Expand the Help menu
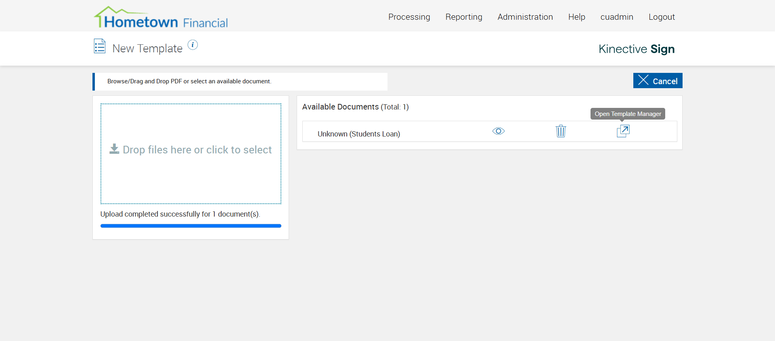Viewport: 775px width, 341px height. [576, 17]
